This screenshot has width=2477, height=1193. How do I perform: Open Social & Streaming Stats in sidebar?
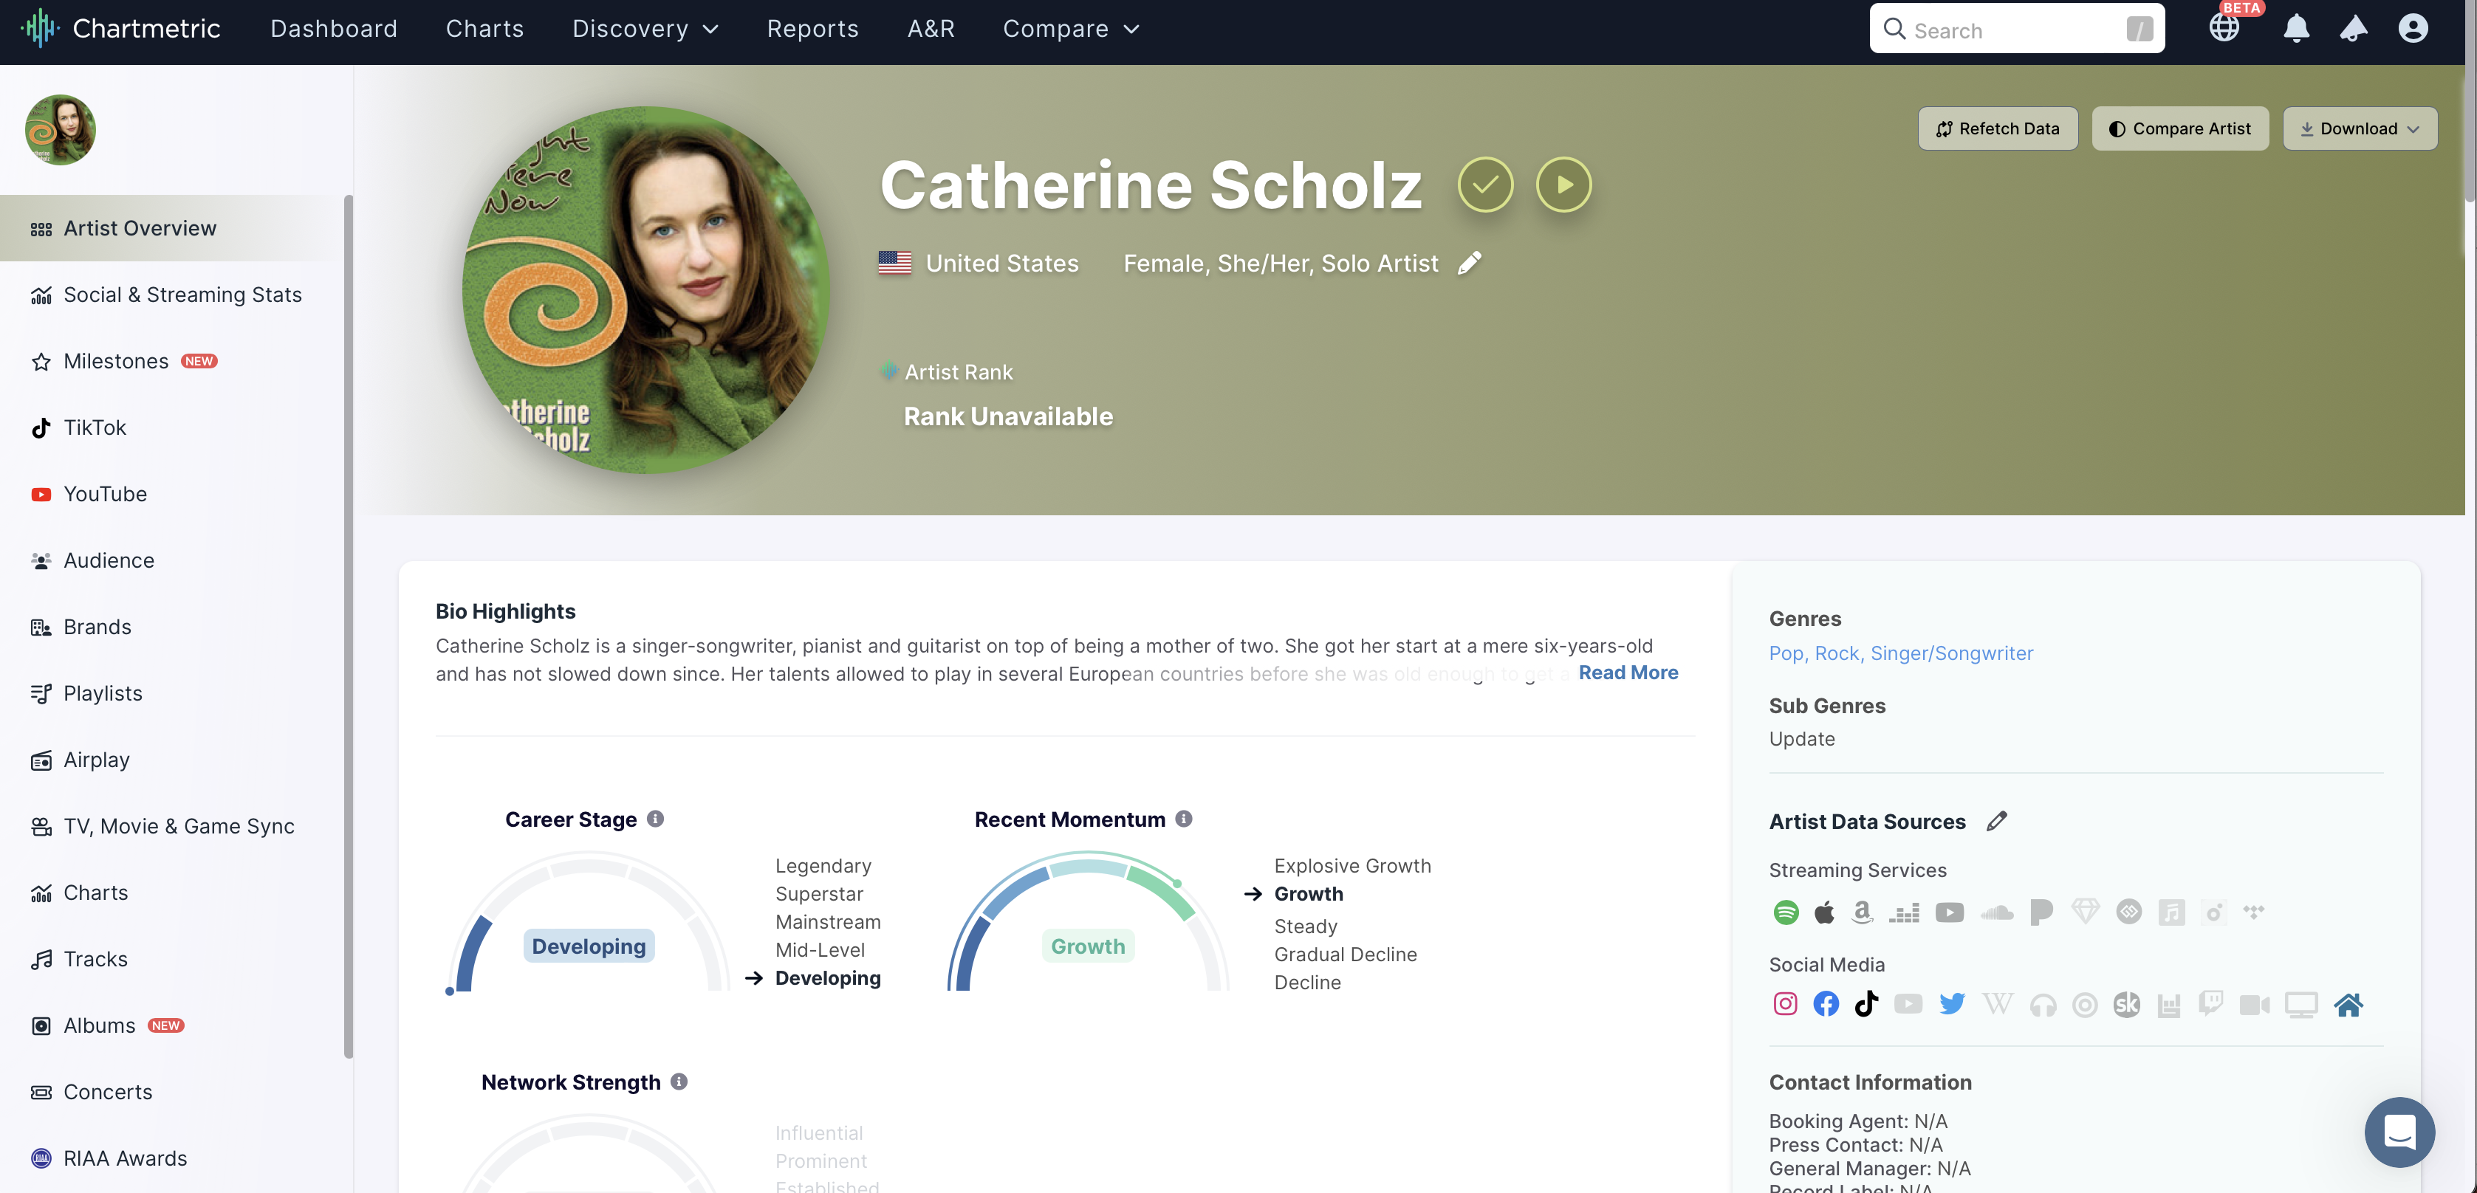171,294
